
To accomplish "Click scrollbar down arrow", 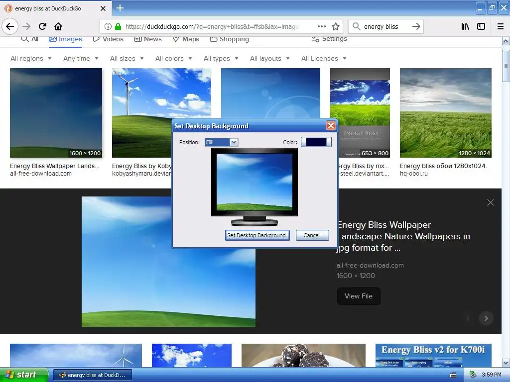I will tap(506, 363).
